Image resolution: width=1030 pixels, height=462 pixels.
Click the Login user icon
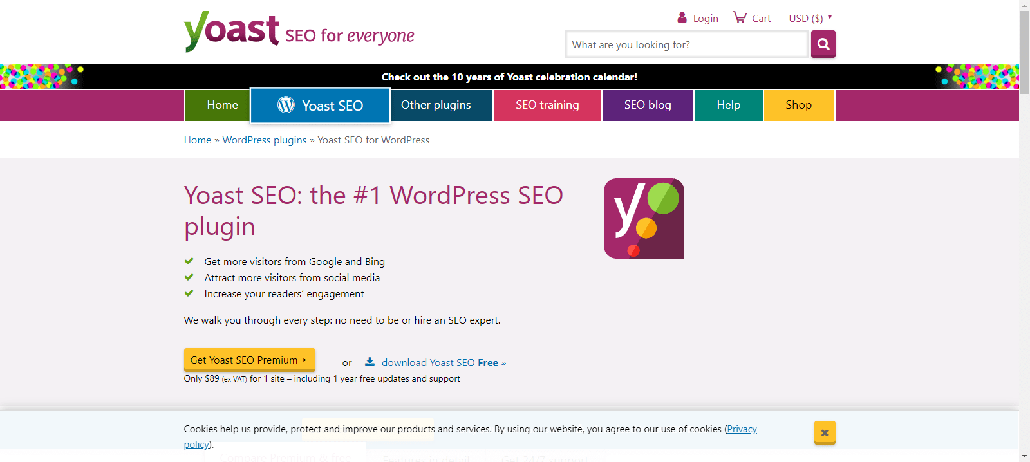pyautogui.click(x=682, y=17)
